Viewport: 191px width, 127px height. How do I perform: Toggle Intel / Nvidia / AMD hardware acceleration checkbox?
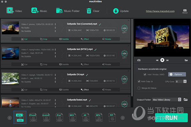pyautogui.click(x=145, y=75)
